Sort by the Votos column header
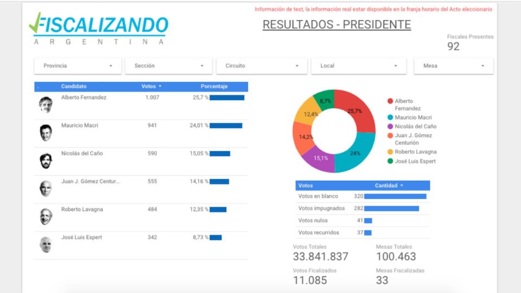Viewport: 521px width, 293px height. click(151, 86)
